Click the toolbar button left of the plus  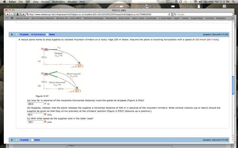[18, 14]
